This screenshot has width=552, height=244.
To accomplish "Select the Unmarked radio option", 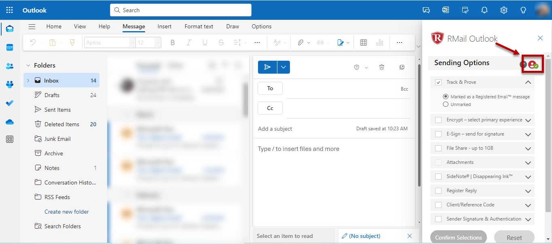I will pyautogui.click(x=446, y=104).
